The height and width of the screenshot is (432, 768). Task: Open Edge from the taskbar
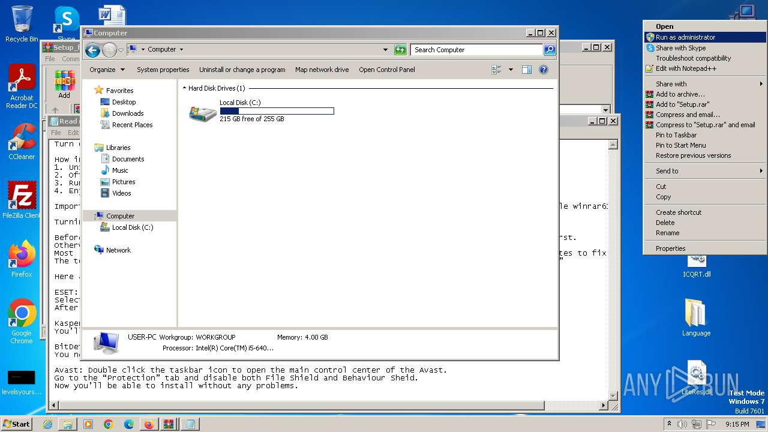(x=129, y=424)
